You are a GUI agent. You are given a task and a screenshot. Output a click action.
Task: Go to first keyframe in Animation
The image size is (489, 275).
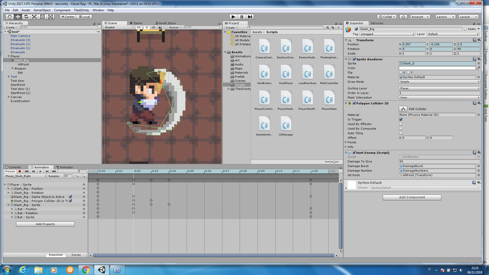pos(26,171)
